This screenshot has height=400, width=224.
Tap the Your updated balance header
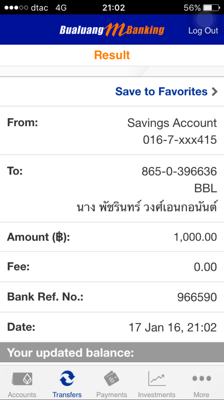coord(70,353)
